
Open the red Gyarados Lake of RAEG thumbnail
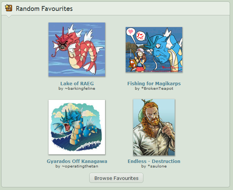pyautogui.click(x=77, y=49)
